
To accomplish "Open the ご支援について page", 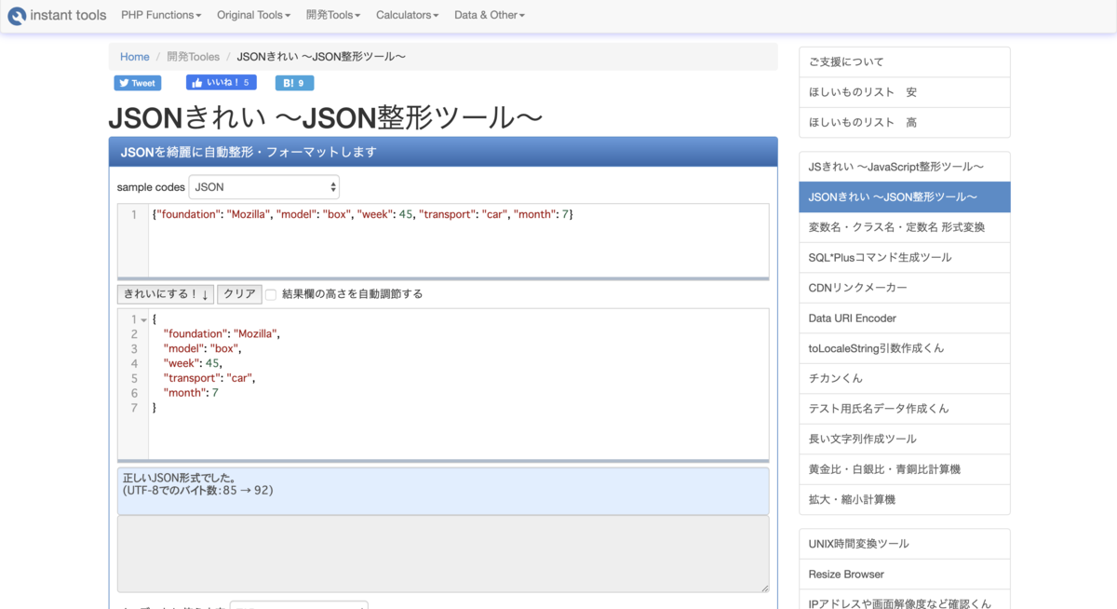I will [904, 61].
